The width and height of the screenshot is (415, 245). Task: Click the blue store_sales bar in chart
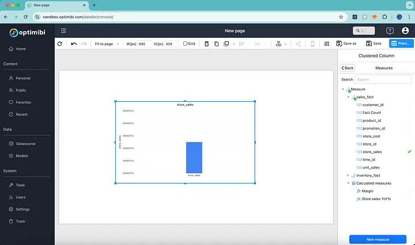pyautogui.click(x=194, y=158)
